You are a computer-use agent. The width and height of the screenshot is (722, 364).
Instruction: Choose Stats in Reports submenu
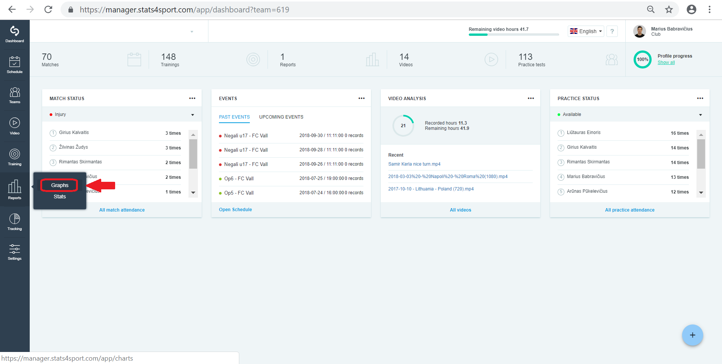59,196
